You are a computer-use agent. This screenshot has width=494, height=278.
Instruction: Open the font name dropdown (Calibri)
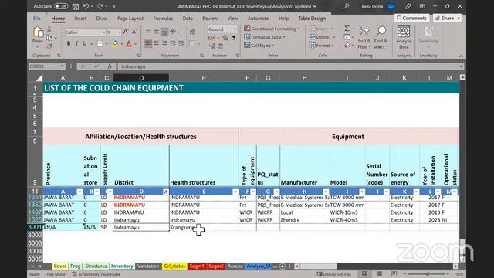click(103, 32)
